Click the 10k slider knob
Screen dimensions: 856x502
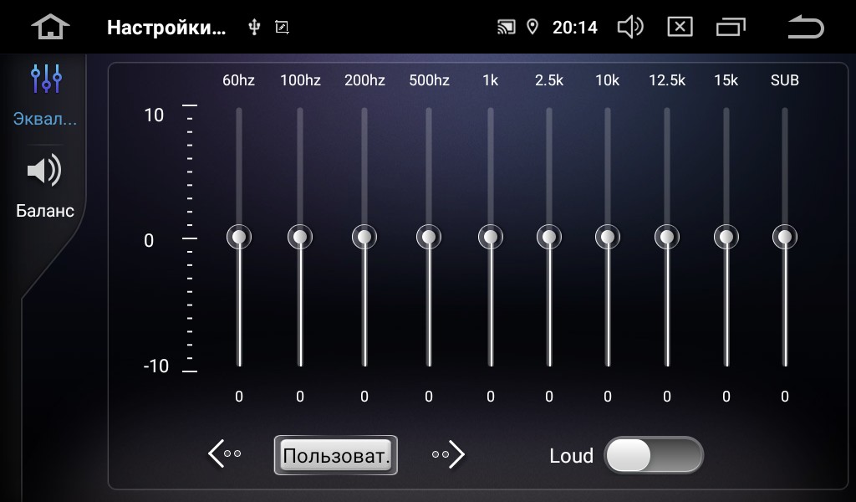pyautogui.click(x=608, y=237)
